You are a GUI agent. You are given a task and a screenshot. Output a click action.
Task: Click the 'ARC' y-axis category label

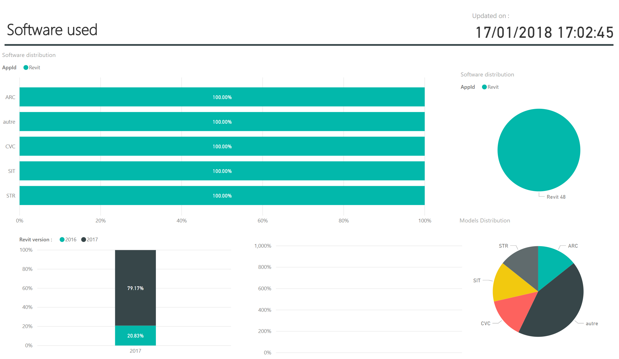[x=10, y=97]
